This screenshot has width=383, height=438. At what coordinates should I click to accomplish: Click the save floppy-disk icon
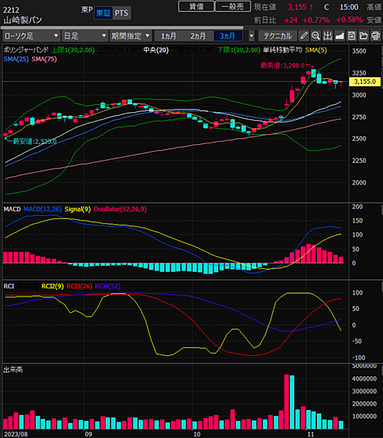pyautogui.click(x=352, y=36)
